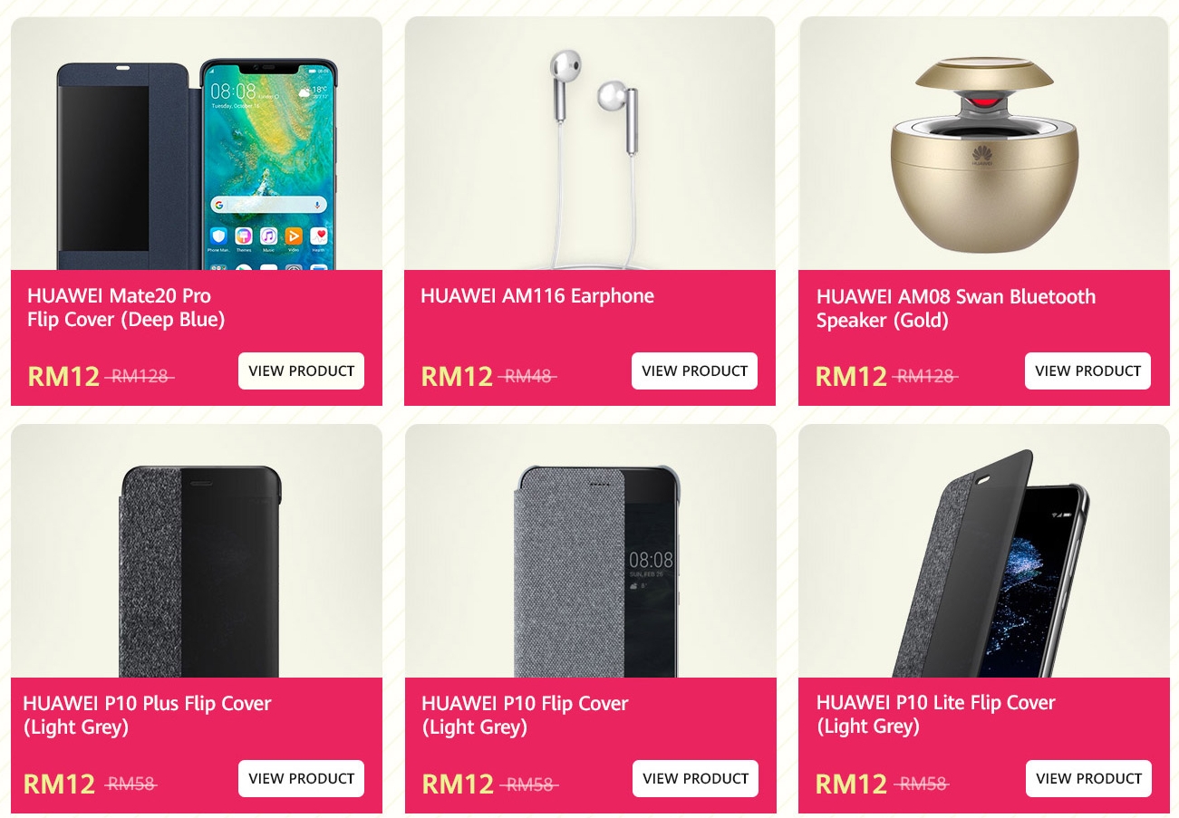Open the P10 Flip Cover grey image
The image size is (1179, 818).
pyautogui.click(x=590, y=551)
